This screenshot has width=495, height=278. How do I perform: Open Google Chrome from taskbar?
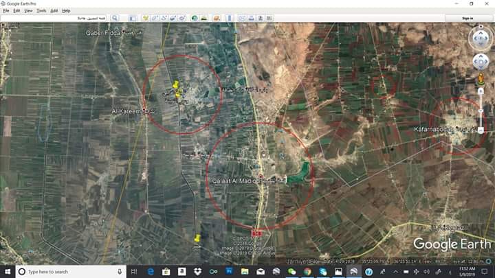(x=307, y=272)
